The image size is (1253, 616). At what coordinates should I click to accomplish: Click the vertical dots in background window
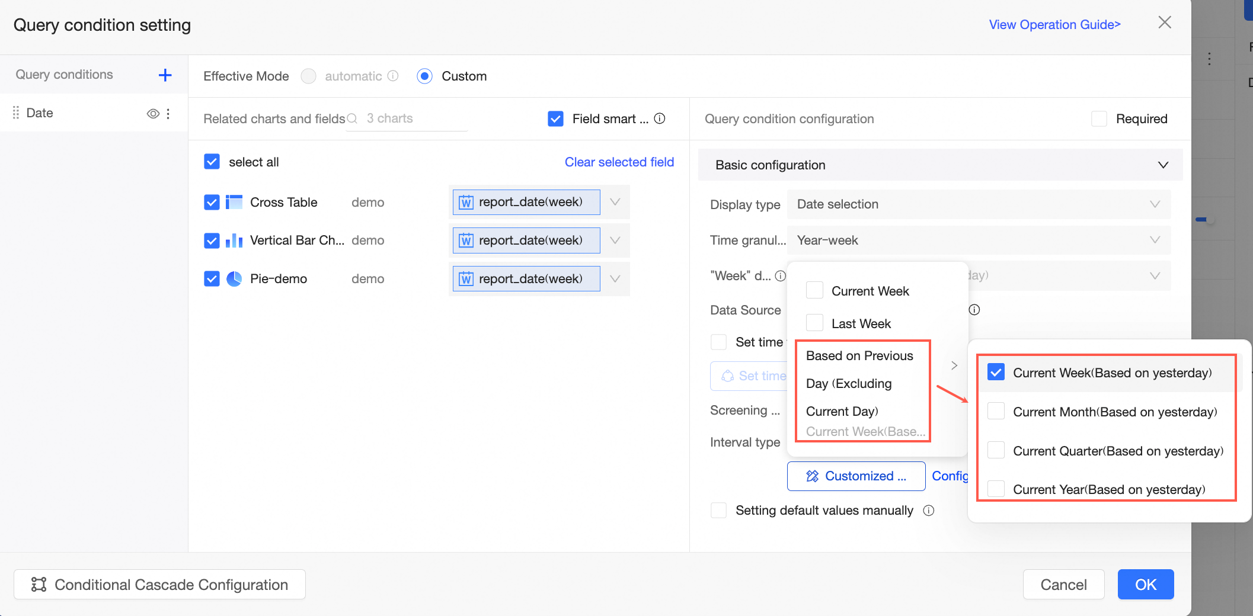(x=1209, y=59)
